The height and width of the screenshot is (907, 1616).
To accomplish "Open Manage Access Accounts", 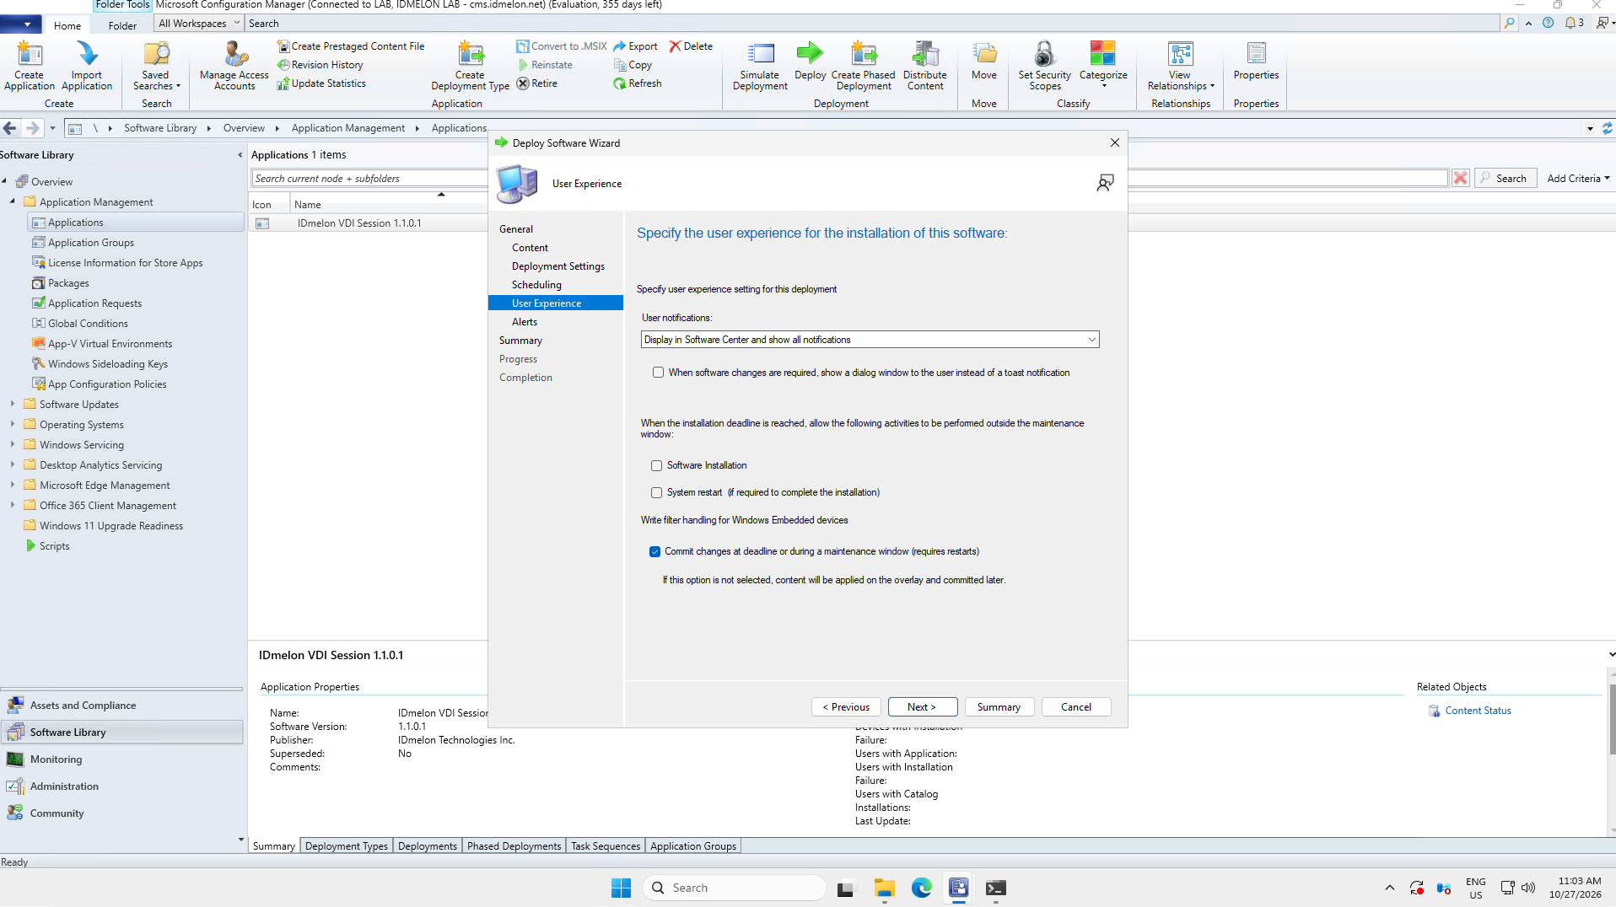I will pyautogui.click(x=234, y=66).
